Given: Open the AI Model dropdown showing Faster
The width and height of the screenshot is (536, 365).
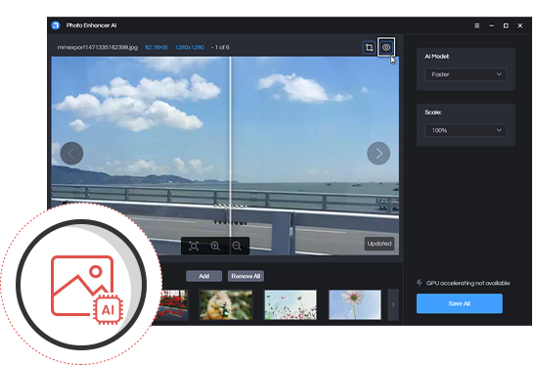Looking at the screenshot, I should (x=466, y=74).
